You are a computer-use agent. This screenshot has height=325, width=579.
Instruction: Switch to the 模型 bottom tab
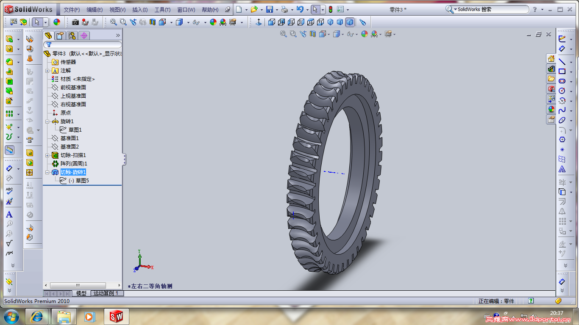point(81,293)
